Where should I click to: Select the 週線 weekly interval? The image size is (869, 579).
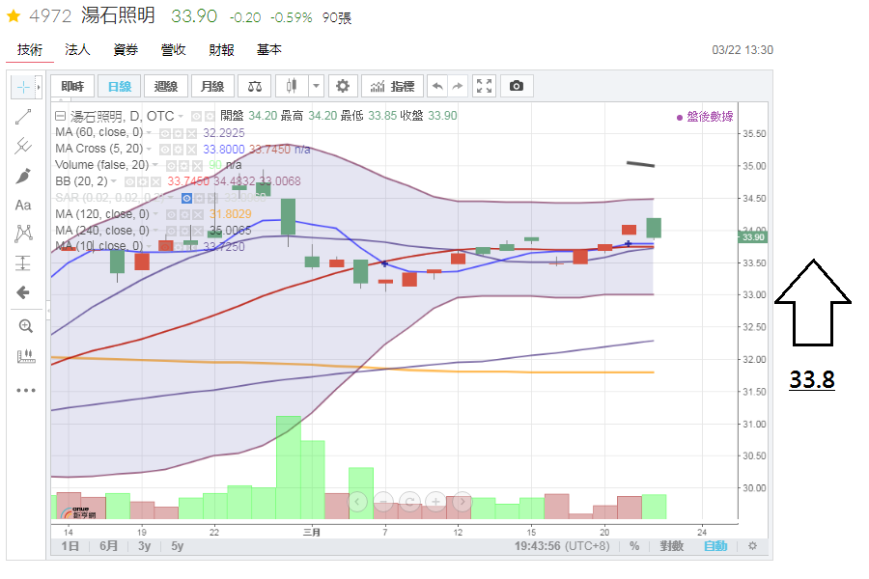[166, 87]
